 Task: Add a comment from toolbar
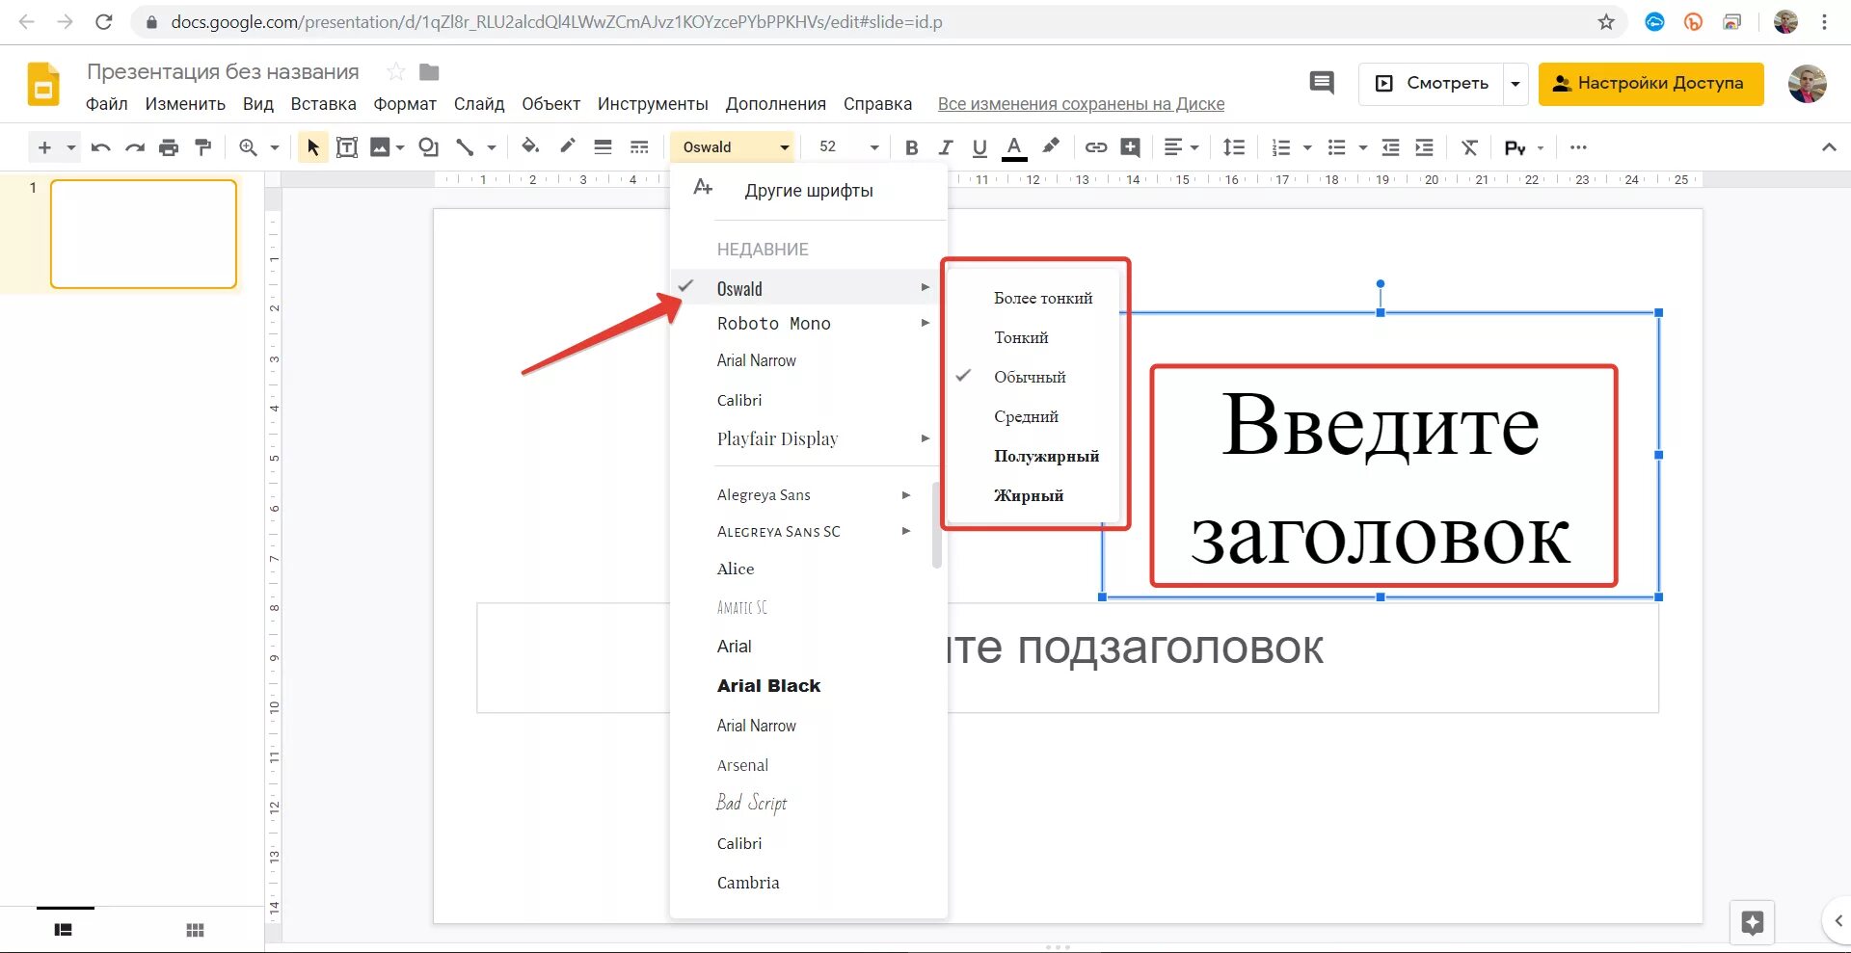coord(1131,147)
